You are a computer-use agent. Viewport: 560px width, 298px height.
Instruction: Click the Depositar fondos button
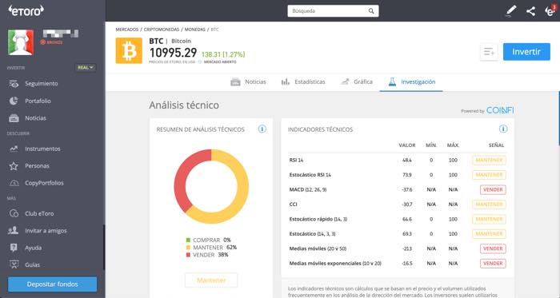point(53,284)
